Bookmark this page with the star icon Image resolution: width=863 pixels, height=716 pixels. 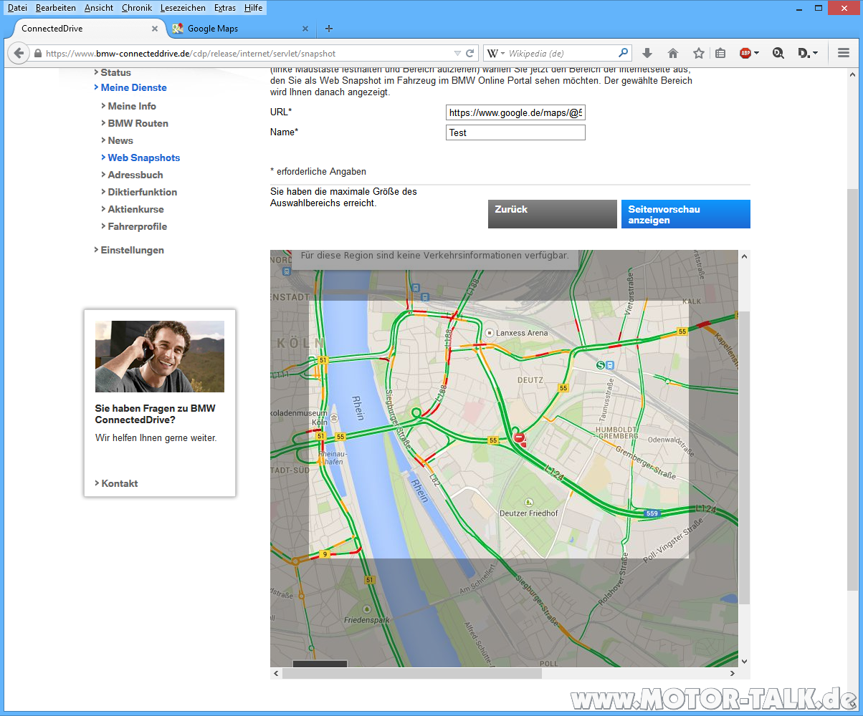coord(699,53)
